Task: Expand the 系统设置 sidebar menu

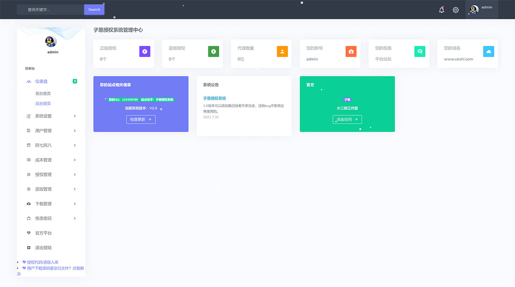Action: [51, 116]
